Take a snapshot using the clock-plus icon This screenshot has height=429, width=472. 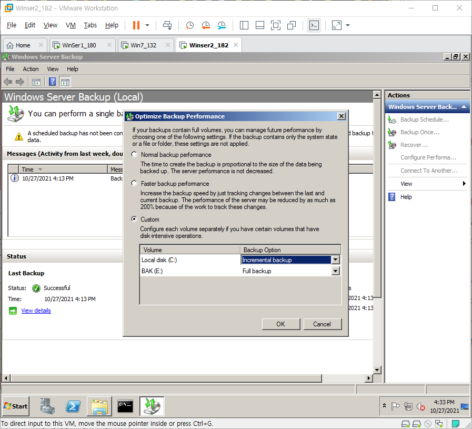[189, 25]
